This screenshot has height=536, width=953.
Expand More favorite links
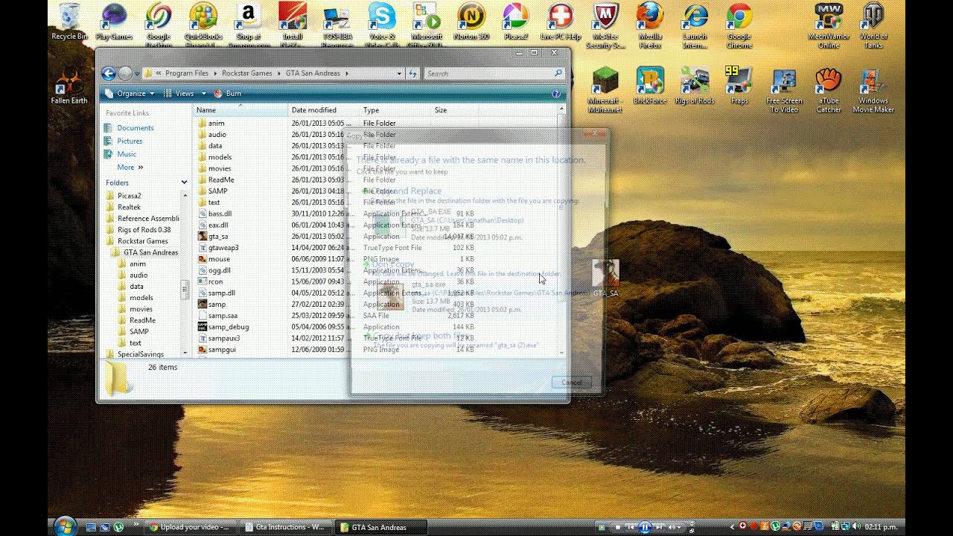tap(130, 167)
